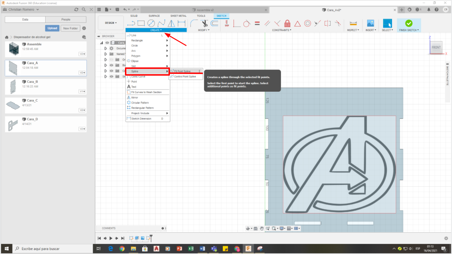The height and width of the screenshot is (254, 452).
Task: Apply the Symmetry constraint icon
Action: (x=327, y=24)
